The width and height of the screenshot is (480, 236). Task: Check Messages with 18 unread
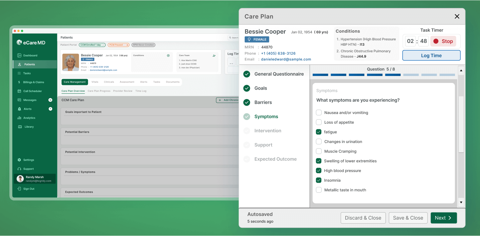(29, 100)
